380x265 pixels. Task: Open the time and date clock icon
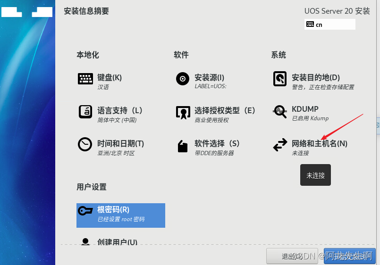click(85, 144)
